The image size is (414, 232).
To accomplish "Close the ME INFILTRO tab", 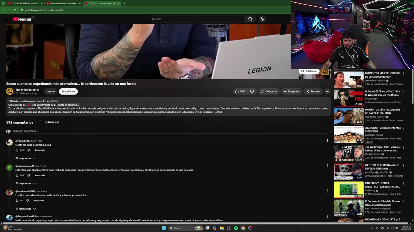I will pos(41,3).
